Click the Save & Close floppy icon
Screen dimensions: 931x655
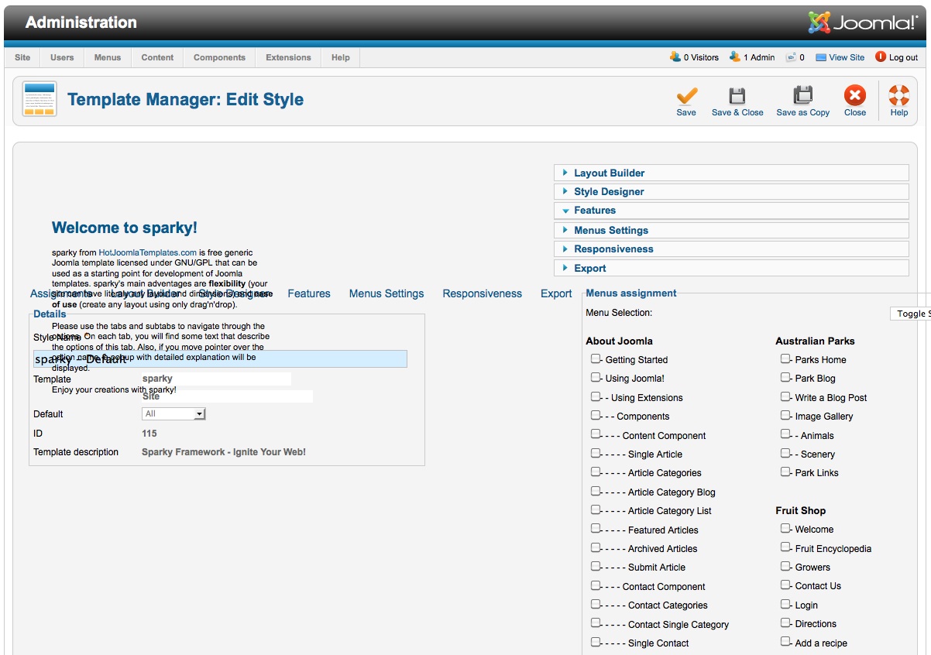tap(737, 96)
